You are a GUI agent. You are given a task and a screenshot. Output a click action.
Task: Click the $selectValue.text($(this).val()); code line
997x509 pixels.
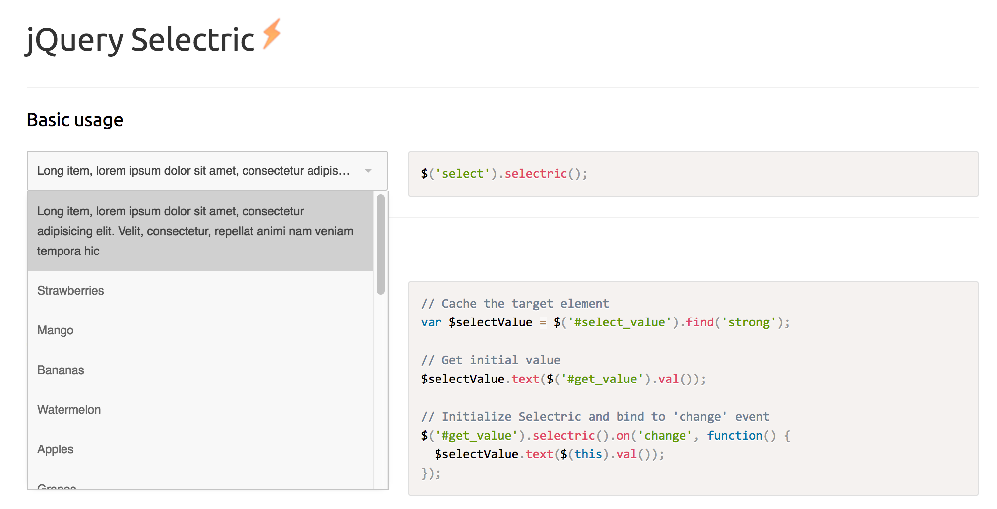(x=550, y=454)
